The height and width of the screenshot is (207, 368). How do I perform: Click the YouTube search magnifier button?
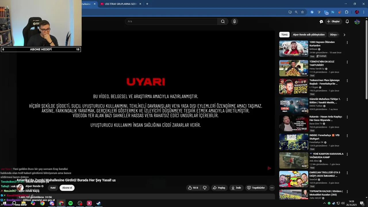[x=223, y=21]
